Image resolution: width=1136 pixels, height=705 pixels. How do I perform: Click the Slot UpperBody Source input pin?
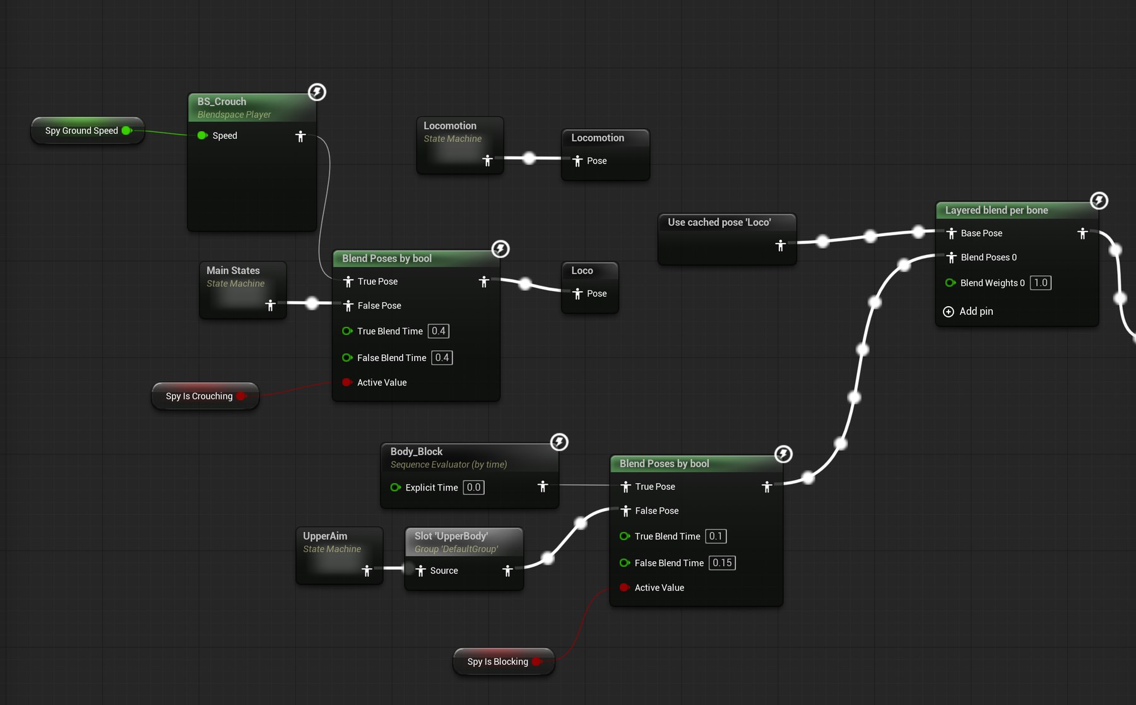(x=421, y=571)
